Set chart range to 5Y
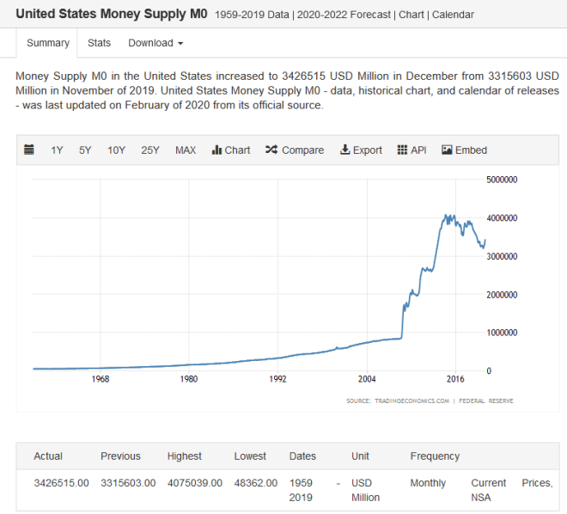567x514 pixels. pos(85,150)
